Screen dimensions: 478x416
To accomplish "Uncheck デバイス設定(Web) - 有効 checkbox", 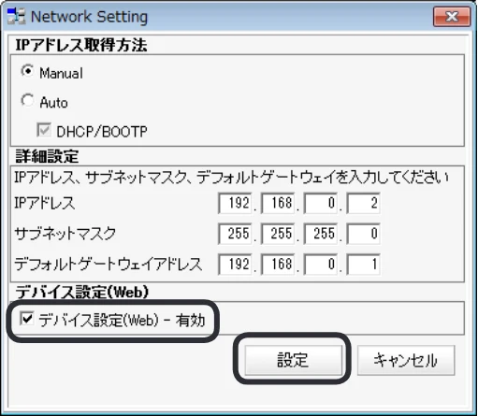I will (26, 319).
